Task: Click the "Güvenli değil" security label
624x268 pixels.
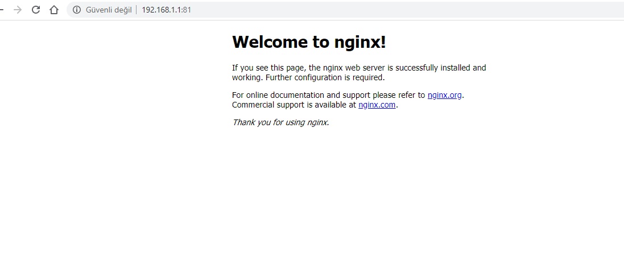Action: coord(109,10)
